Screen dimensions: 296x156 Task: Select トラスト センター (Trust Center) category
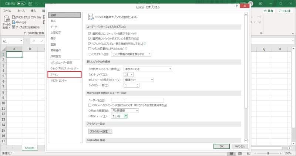(64, 81)
